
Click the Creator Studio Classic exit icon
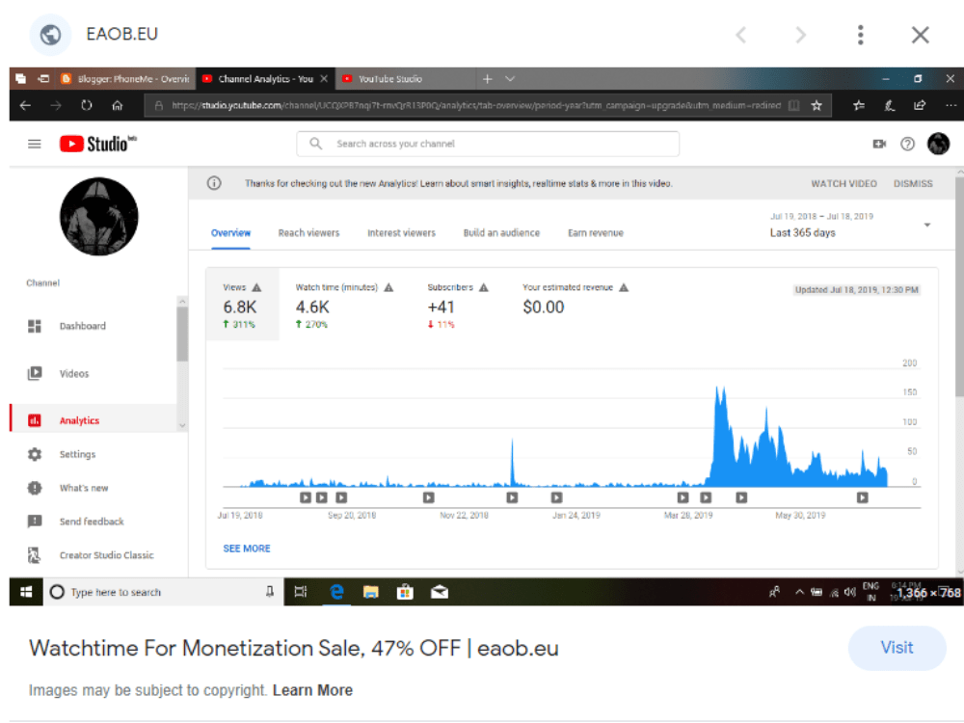(35, 555)
